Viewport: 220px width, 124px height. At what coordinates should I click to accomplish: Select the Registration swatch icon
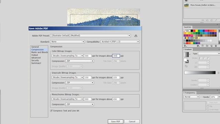[187, 31]
